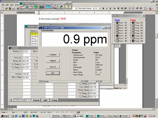Toggle Flag #1 checkbox
The image size is (158, 118).
(x=133, y=23)
